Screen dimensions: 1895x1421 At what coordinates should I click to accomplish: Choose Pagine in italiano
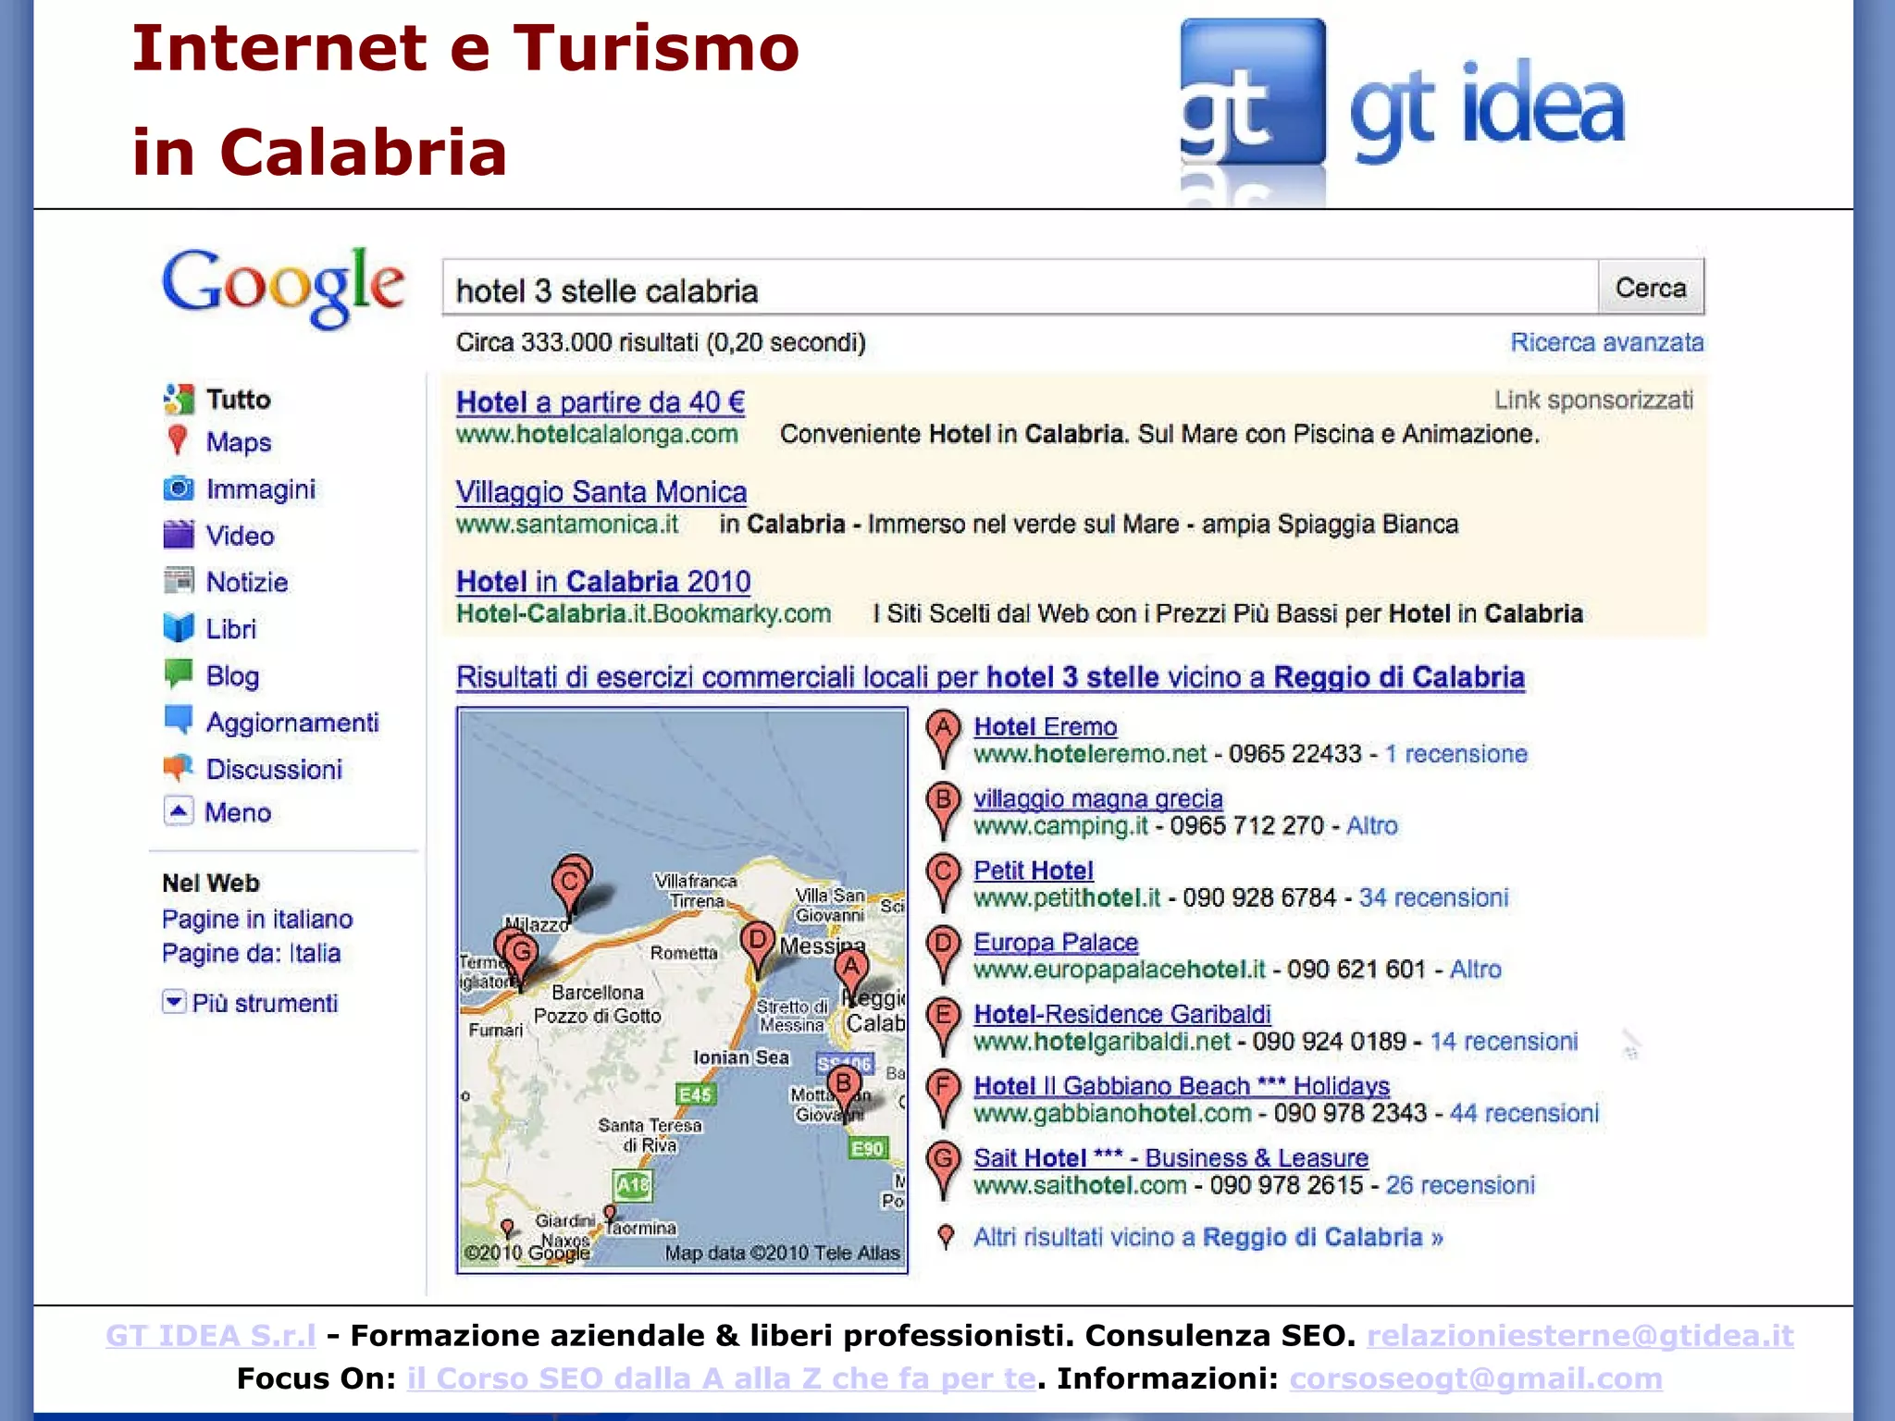257,919
